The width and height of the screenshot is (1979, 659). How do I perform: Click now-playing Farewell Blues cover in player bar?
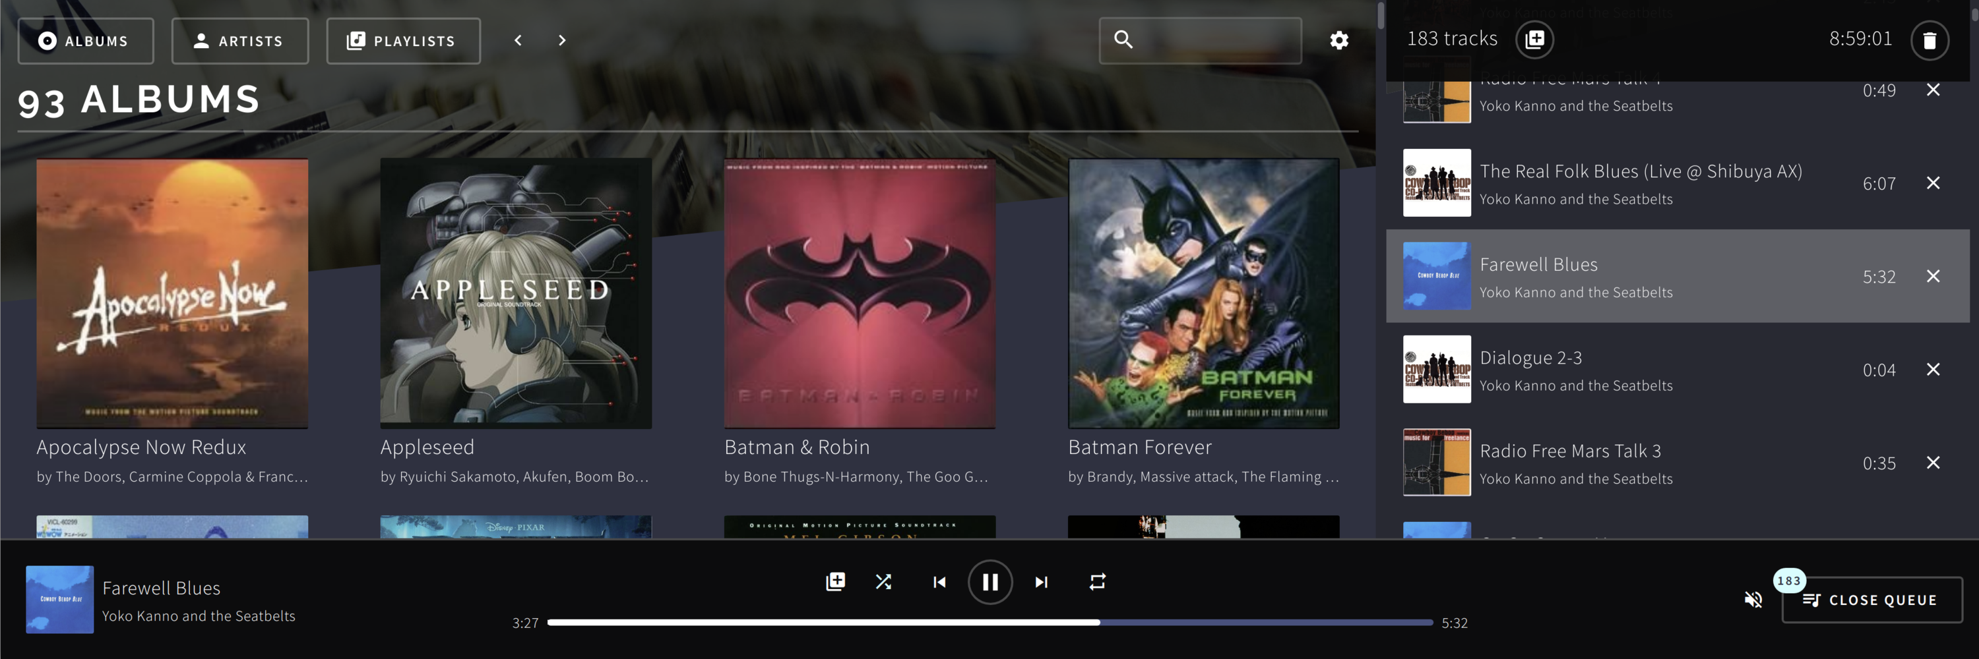pyautogui.click(x=60, y=599)
